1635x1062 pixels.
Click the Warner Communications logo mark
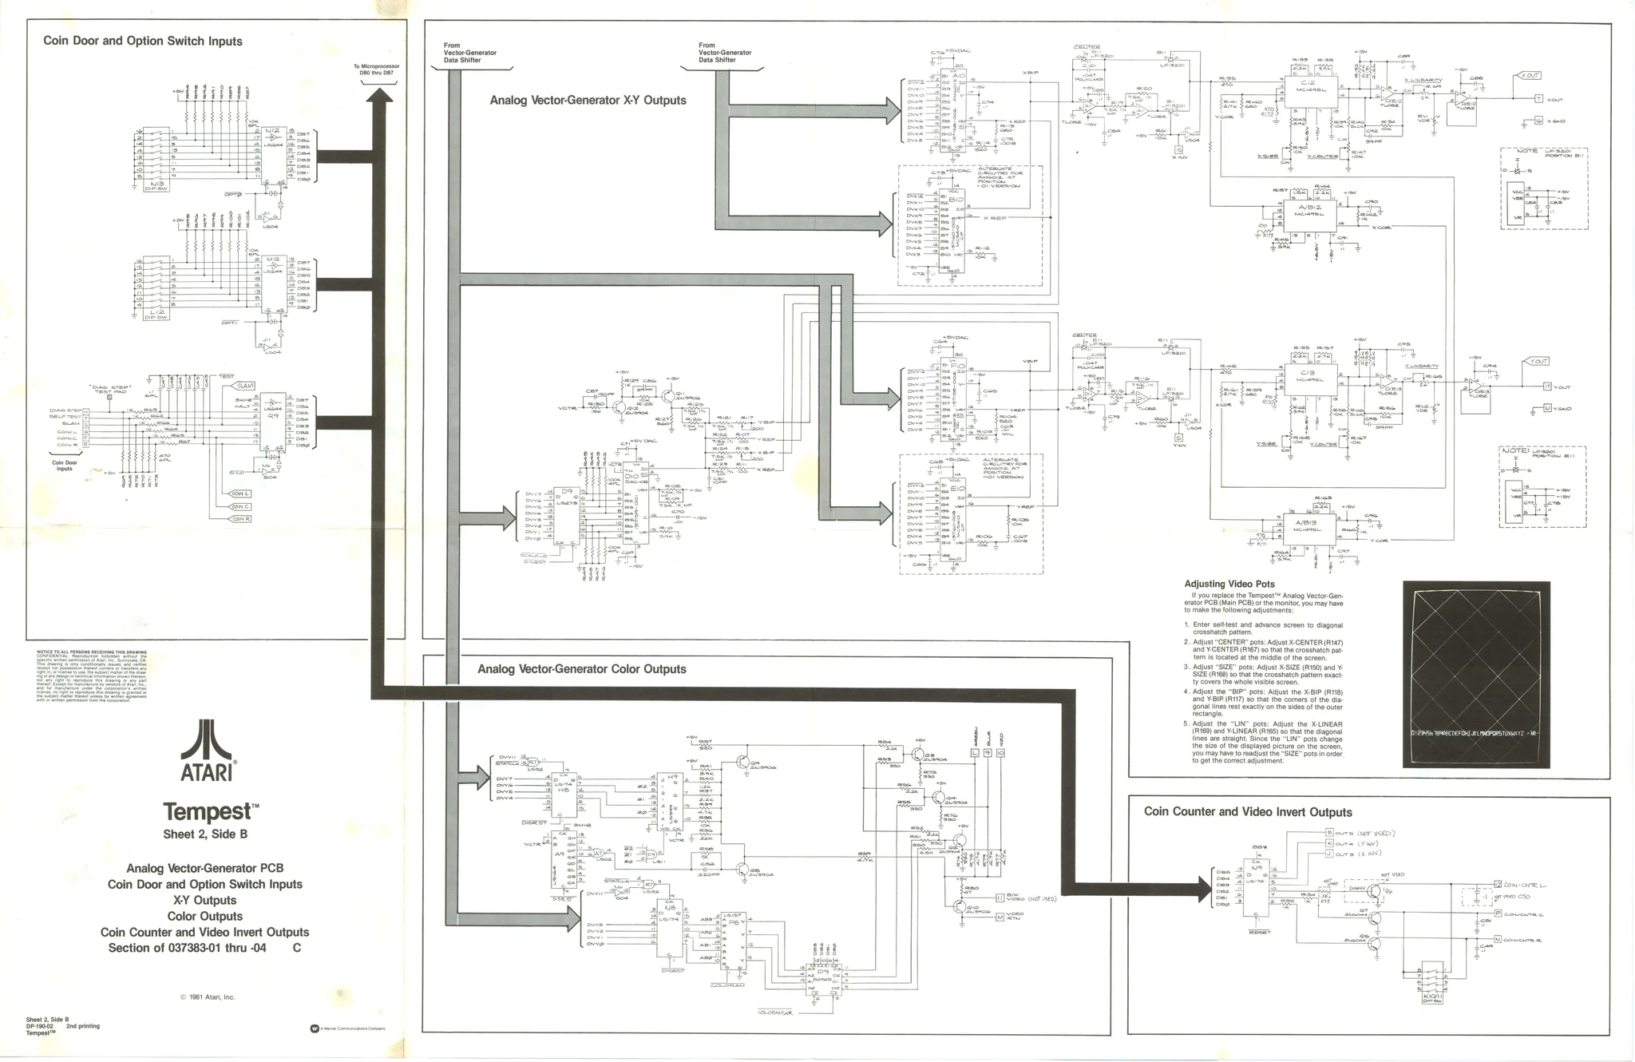coord(315,1028)
